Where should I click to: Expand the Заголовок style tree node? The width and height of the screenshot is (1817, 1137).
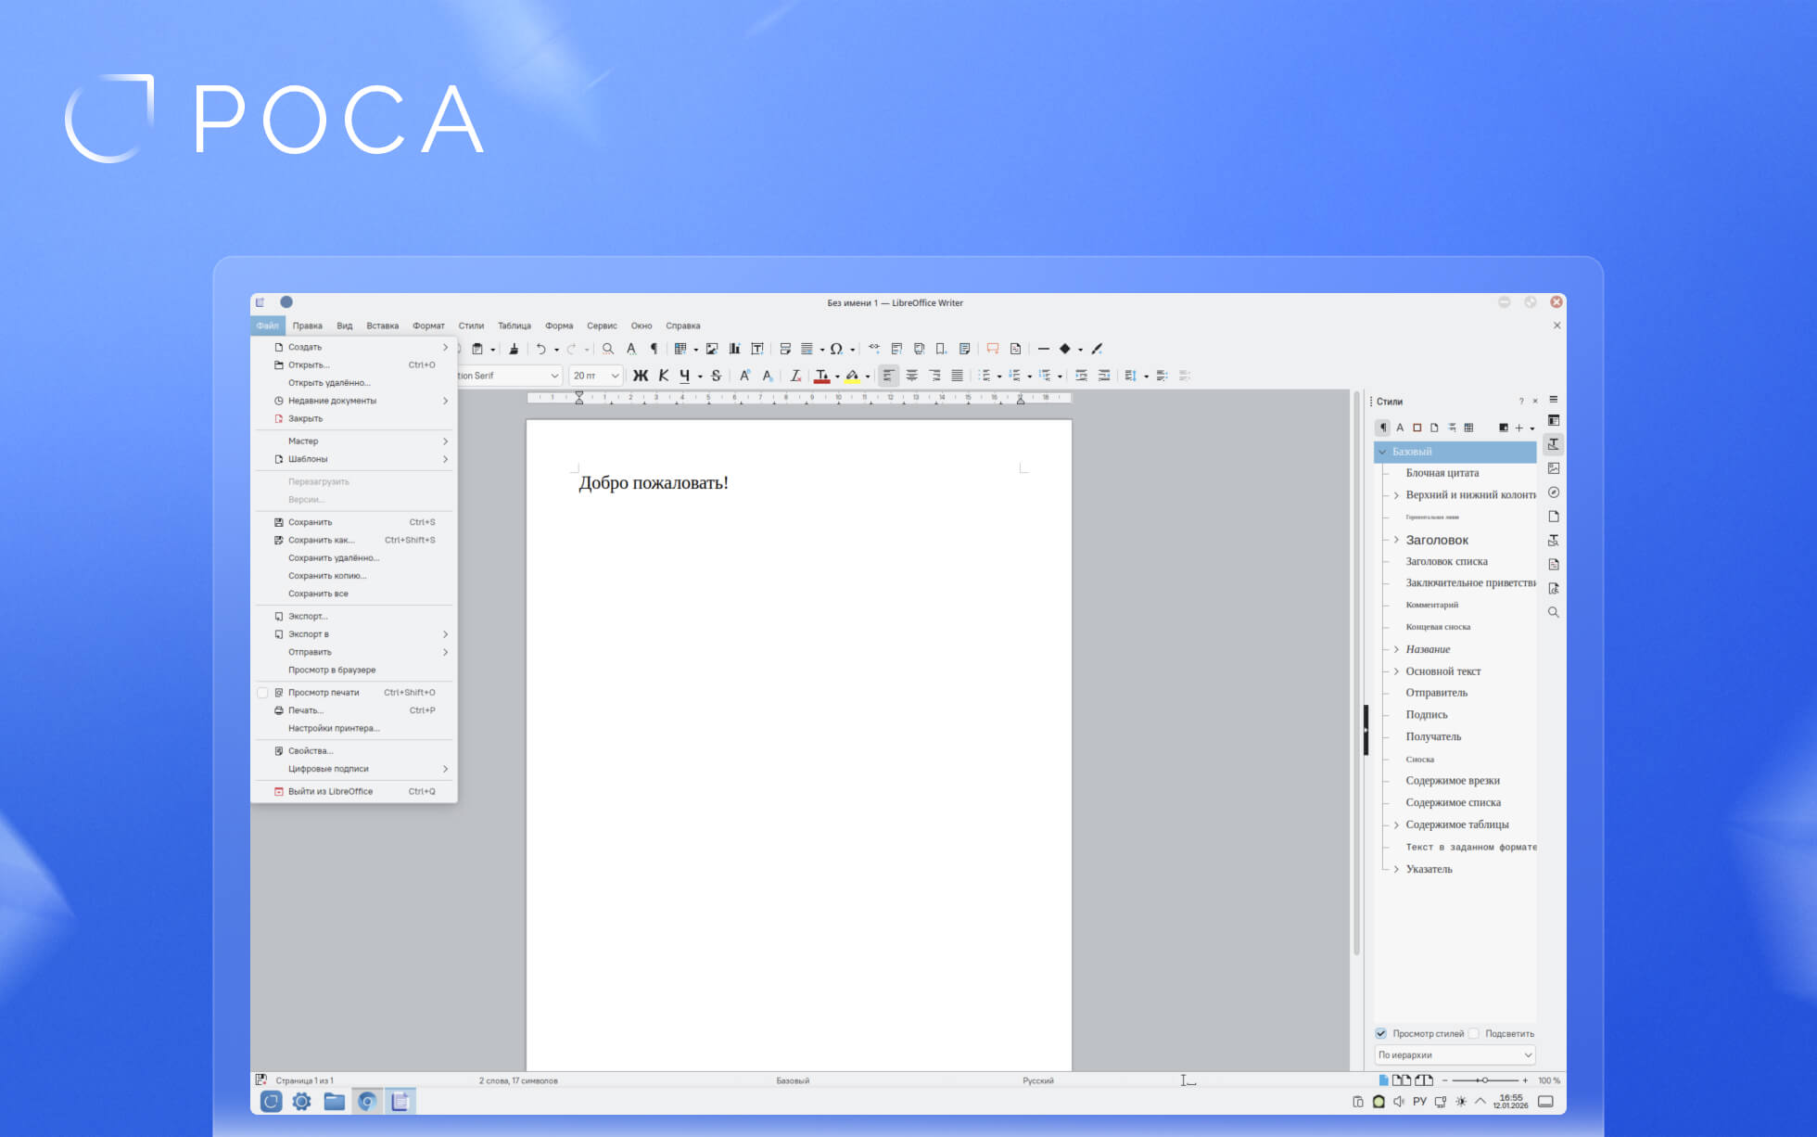point(1396,540)
